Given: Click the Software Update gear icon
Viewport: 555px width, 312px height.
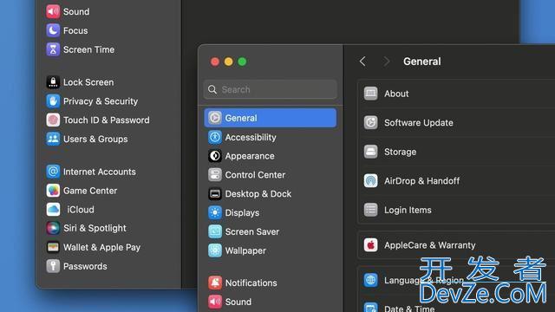Looking at the screenshot, I should click(370, 122).
